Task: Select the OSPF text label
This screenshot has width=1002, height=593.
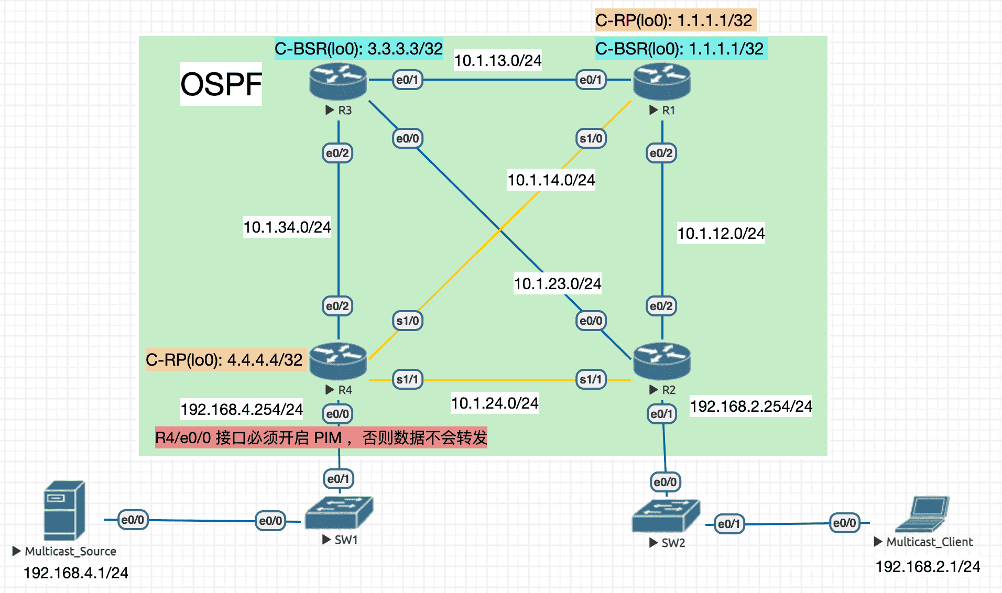Action: (x=221, y=84)
